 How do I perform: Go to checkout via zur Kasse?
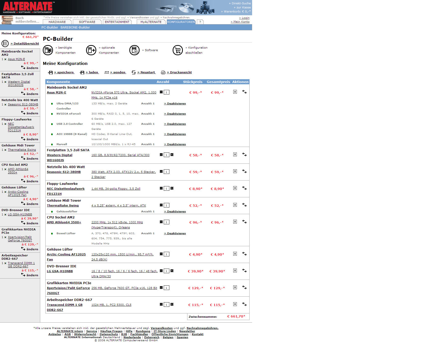click(x=242, y=7)
